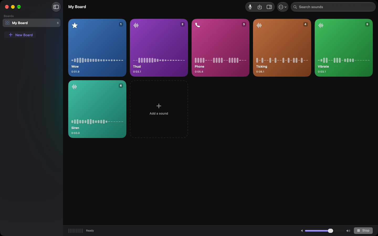
Task: Click the Boards sidebar section header
Action: 9,16
